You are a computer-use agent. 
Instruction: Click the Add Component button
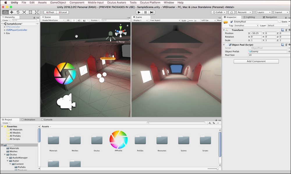click(256, 61)
